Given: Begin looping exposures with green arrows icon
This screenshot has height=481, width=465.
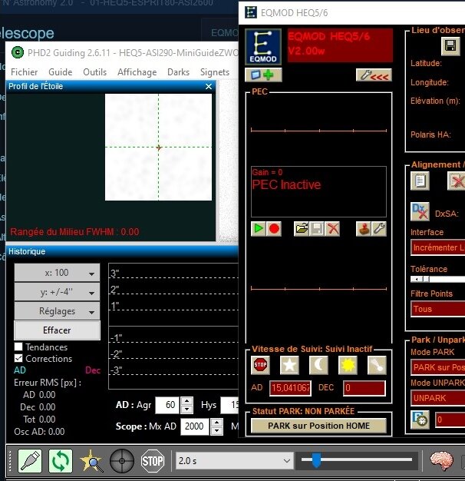Looking at the screenshot, I should [61, 461].
